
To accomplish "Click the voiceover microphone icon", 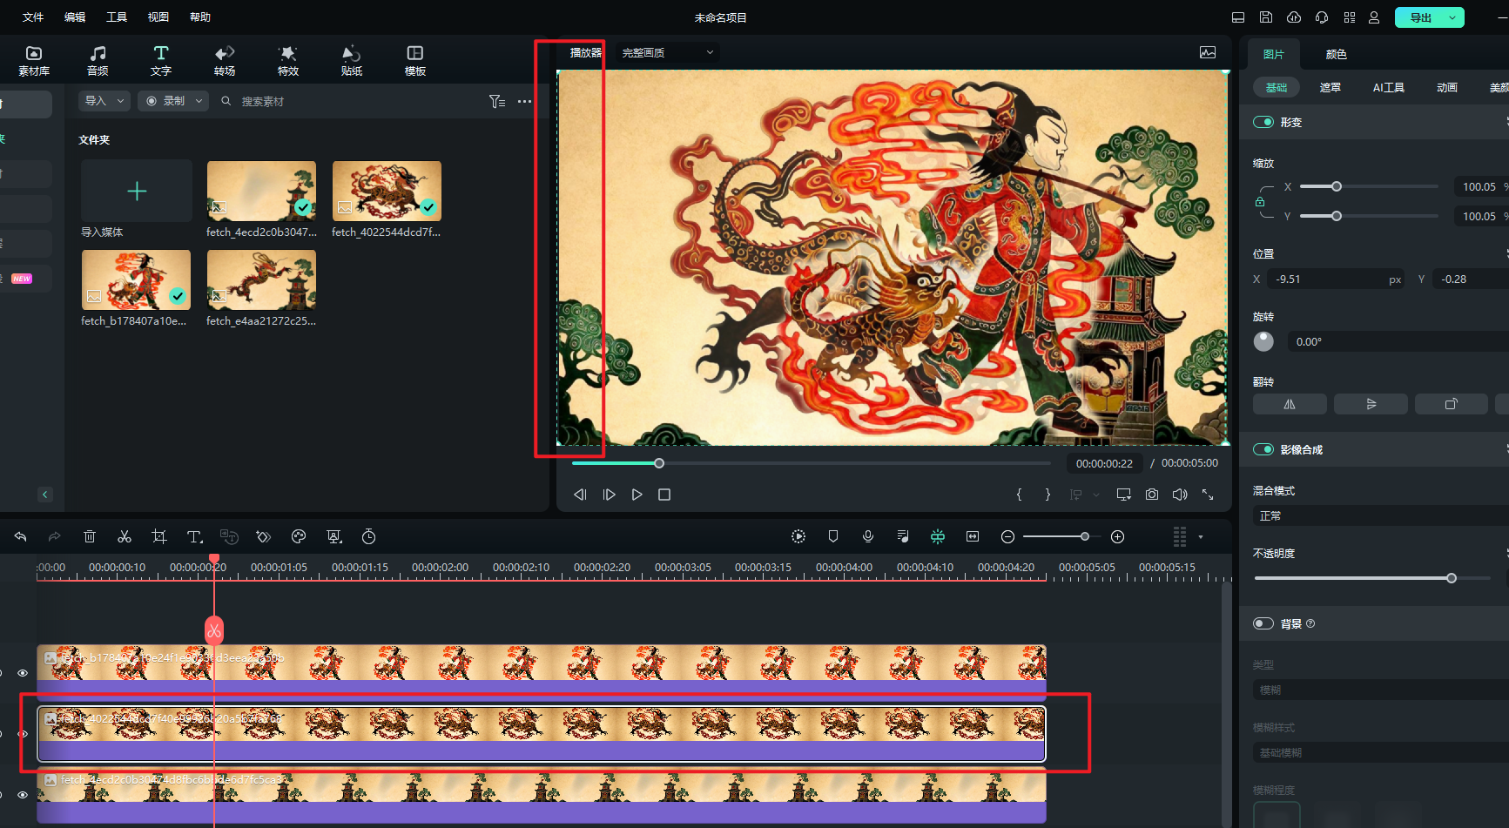I will coord(868,536).
